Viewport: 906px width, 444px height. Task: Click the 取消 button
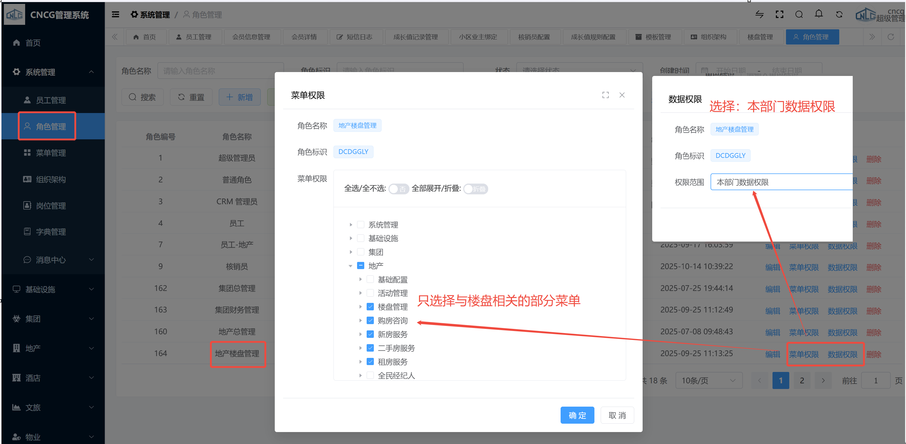(617, 415)
